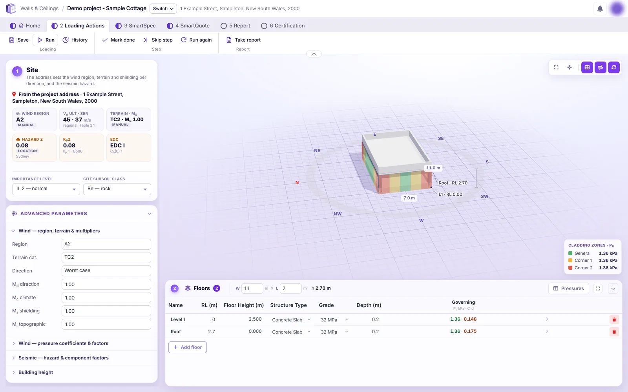
Task: Click the Direction Worst case field
Action: click(x=106, y=271)
